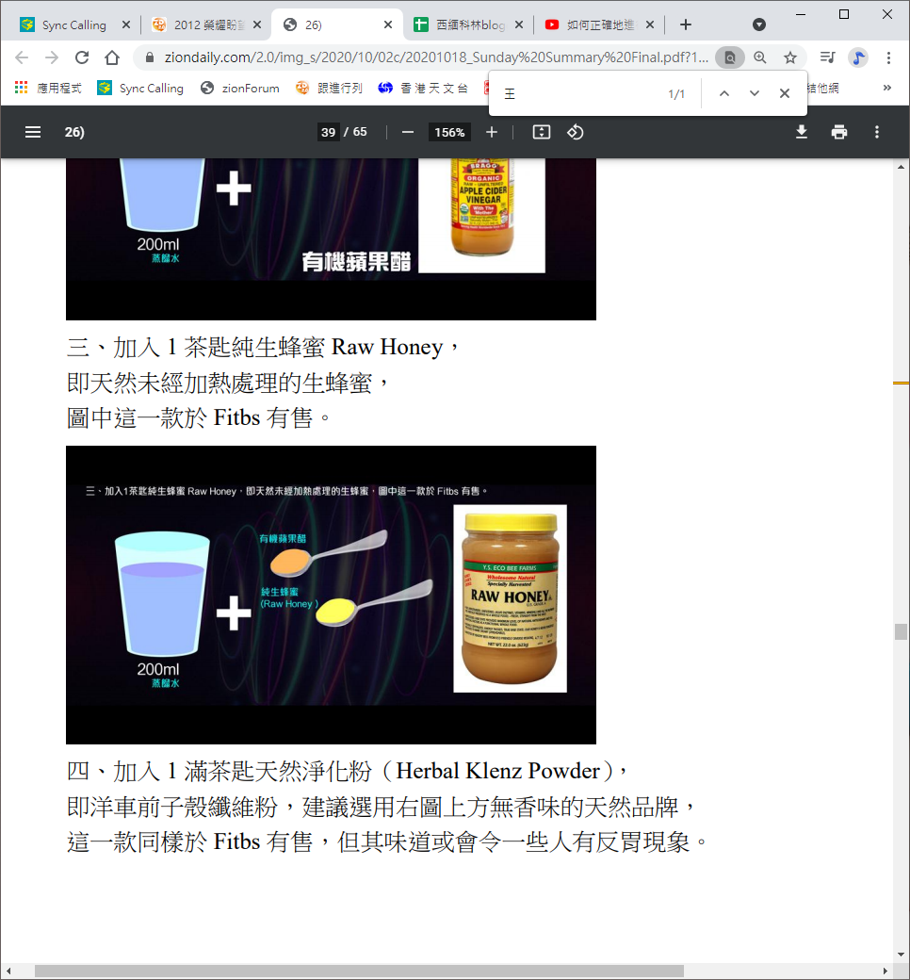
Task: Click the scroll right arrow
Action: click(885, 971)
